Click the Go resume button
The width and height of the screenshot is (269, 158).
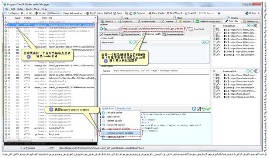point(29,13)
